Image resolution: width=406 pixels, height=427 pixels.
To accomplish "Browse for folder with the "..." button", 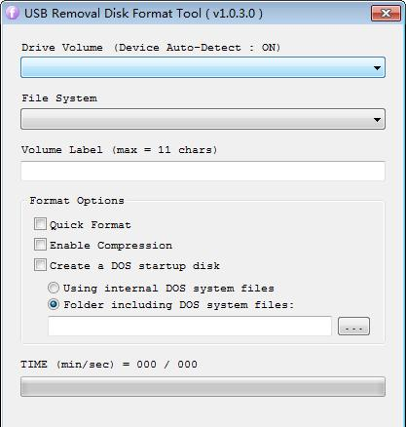I will 353,326.
